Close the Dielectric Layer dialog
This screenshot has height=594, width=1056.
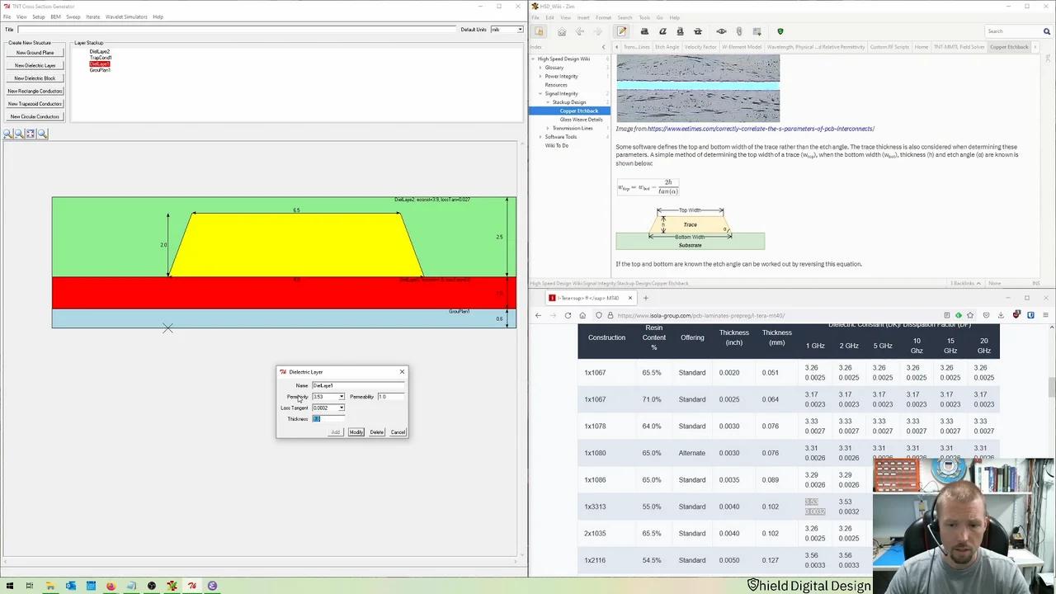point(402,372)
